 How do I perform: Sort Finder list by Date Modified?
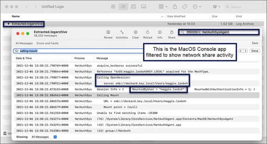(x=176, y=16)
